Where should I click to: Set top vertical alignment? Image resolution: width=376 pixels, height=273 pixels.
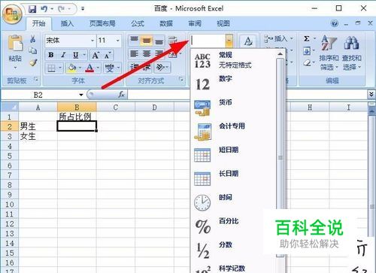click(x=134, y=41)
